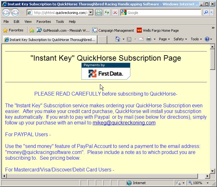Click the red Stop loading icon
The image size is (217, 187).
pos(115,13)
